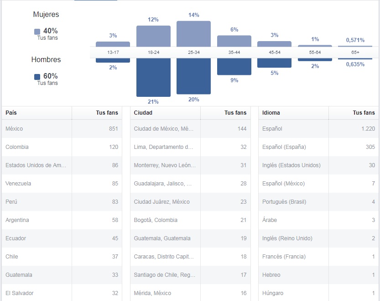Select the Árabe language row
380x301 pixels.
(318, 220)
